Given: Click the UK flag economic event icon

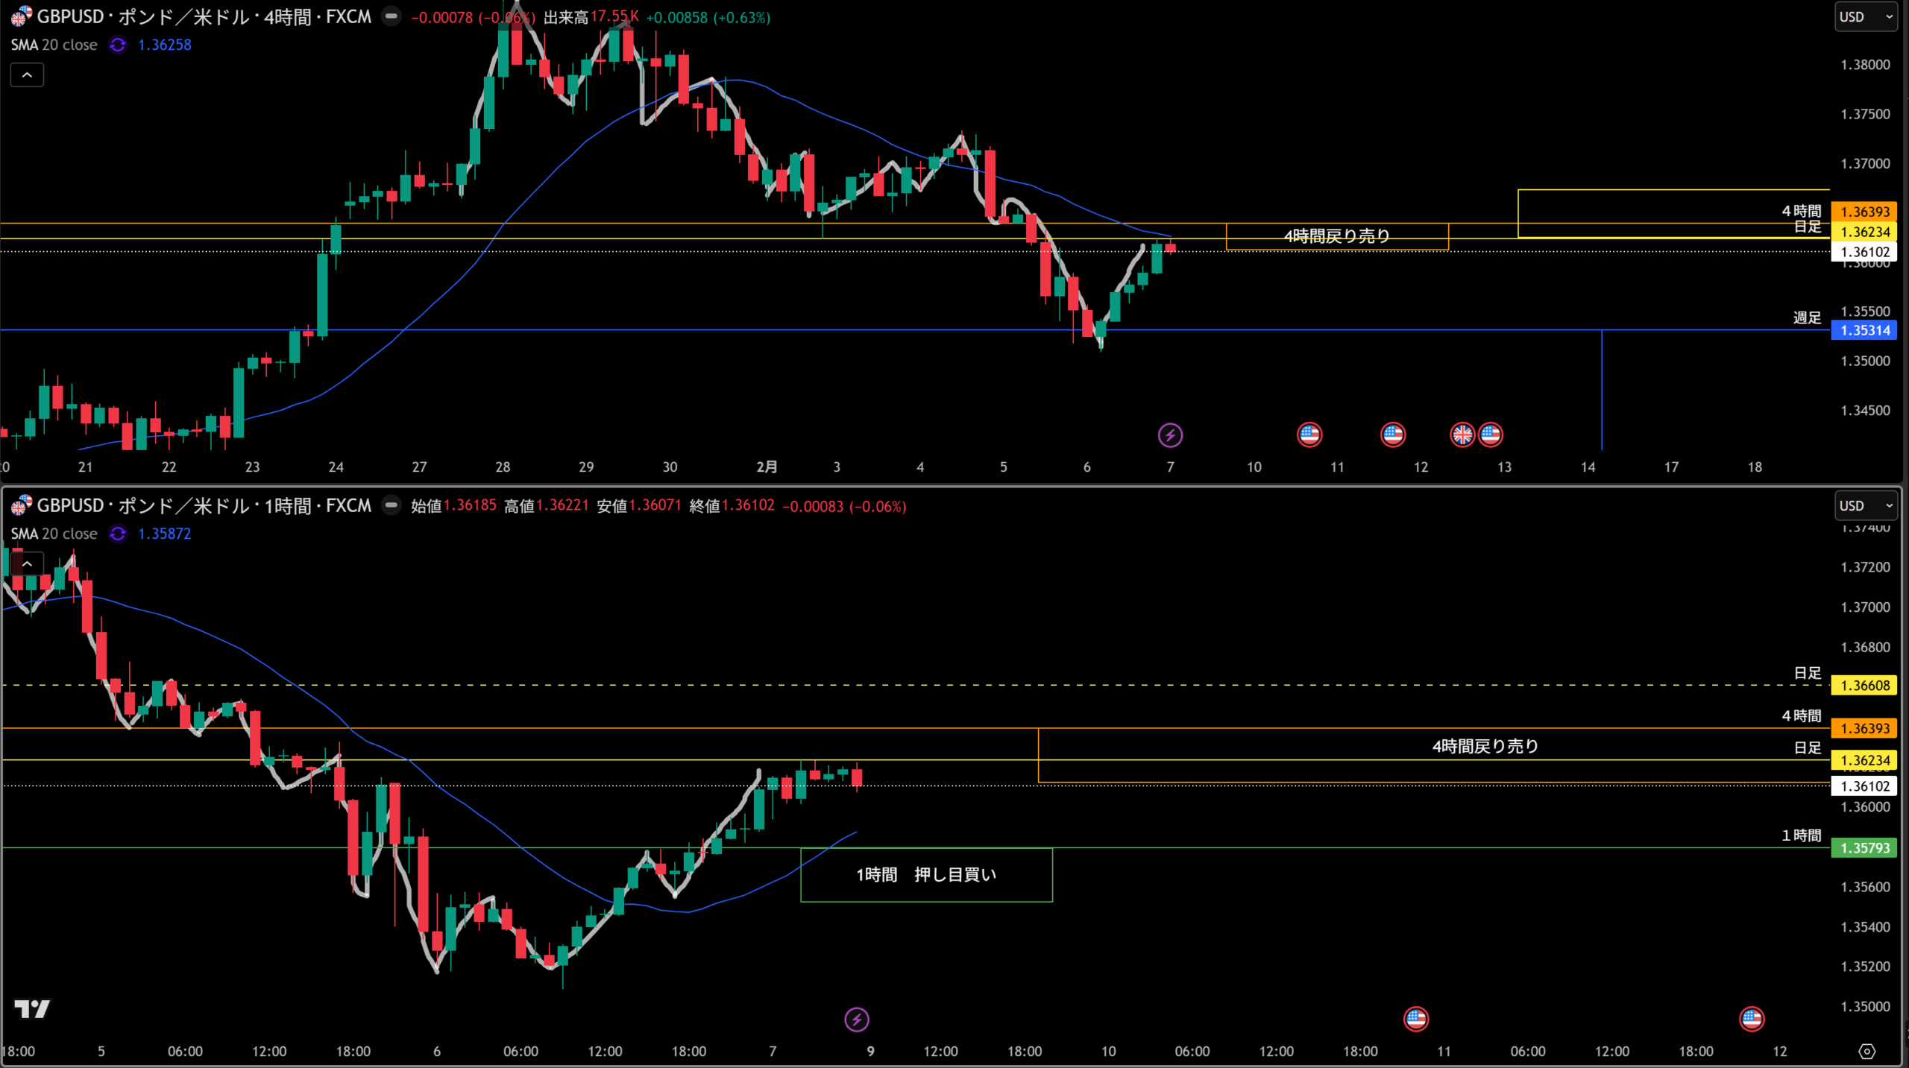Looking at the screenshot, I should [x=1462, y=435].
